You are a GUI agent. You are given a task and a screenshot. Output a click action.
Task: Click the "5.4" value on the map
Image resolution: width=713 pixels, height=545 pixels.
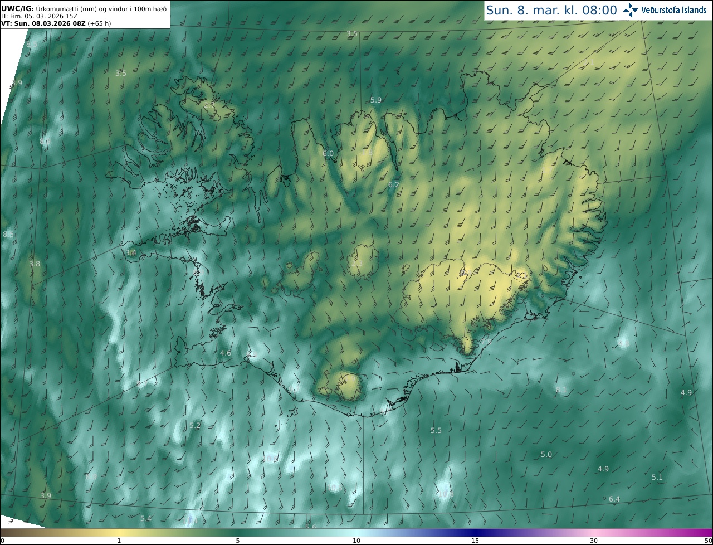(x=146, y=519)
